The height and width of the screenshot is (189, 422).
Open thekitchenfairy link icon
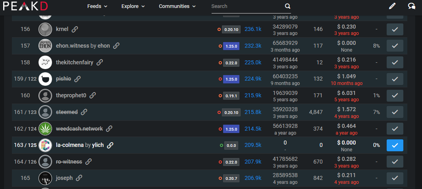(100, 62)
